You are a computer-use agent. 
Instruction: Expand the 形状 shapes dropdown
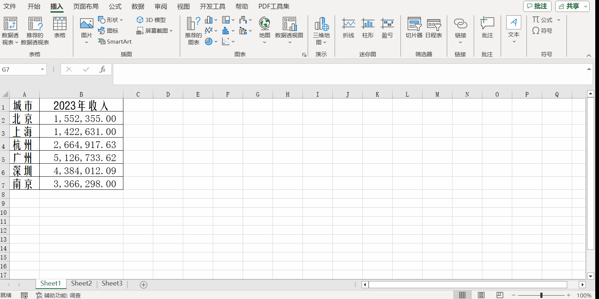(111, 20)
